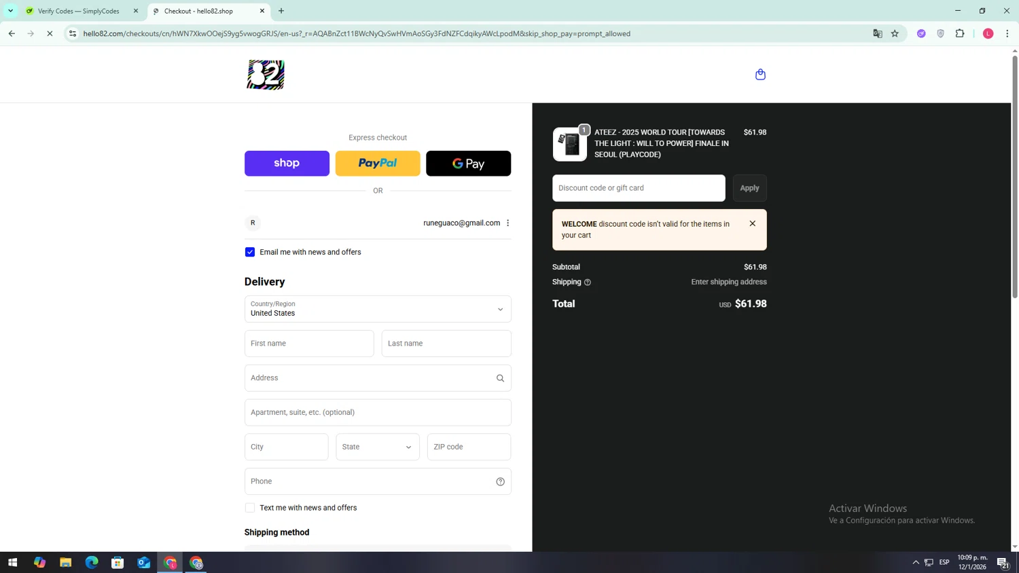
Task: Switch to the Verify Codes — SimplyCodes tab
Action: [79, 11]
